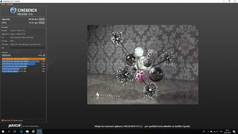
Task: Start the CPU benchmark with Spustit
Action: (x=42, y=23)
